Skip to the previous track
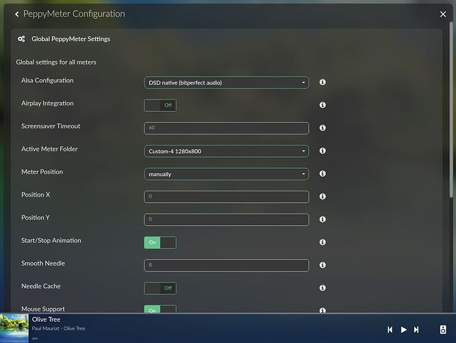The height and width of the screenshot is (343, 456). pyautogui.click(x=390, y=329)
